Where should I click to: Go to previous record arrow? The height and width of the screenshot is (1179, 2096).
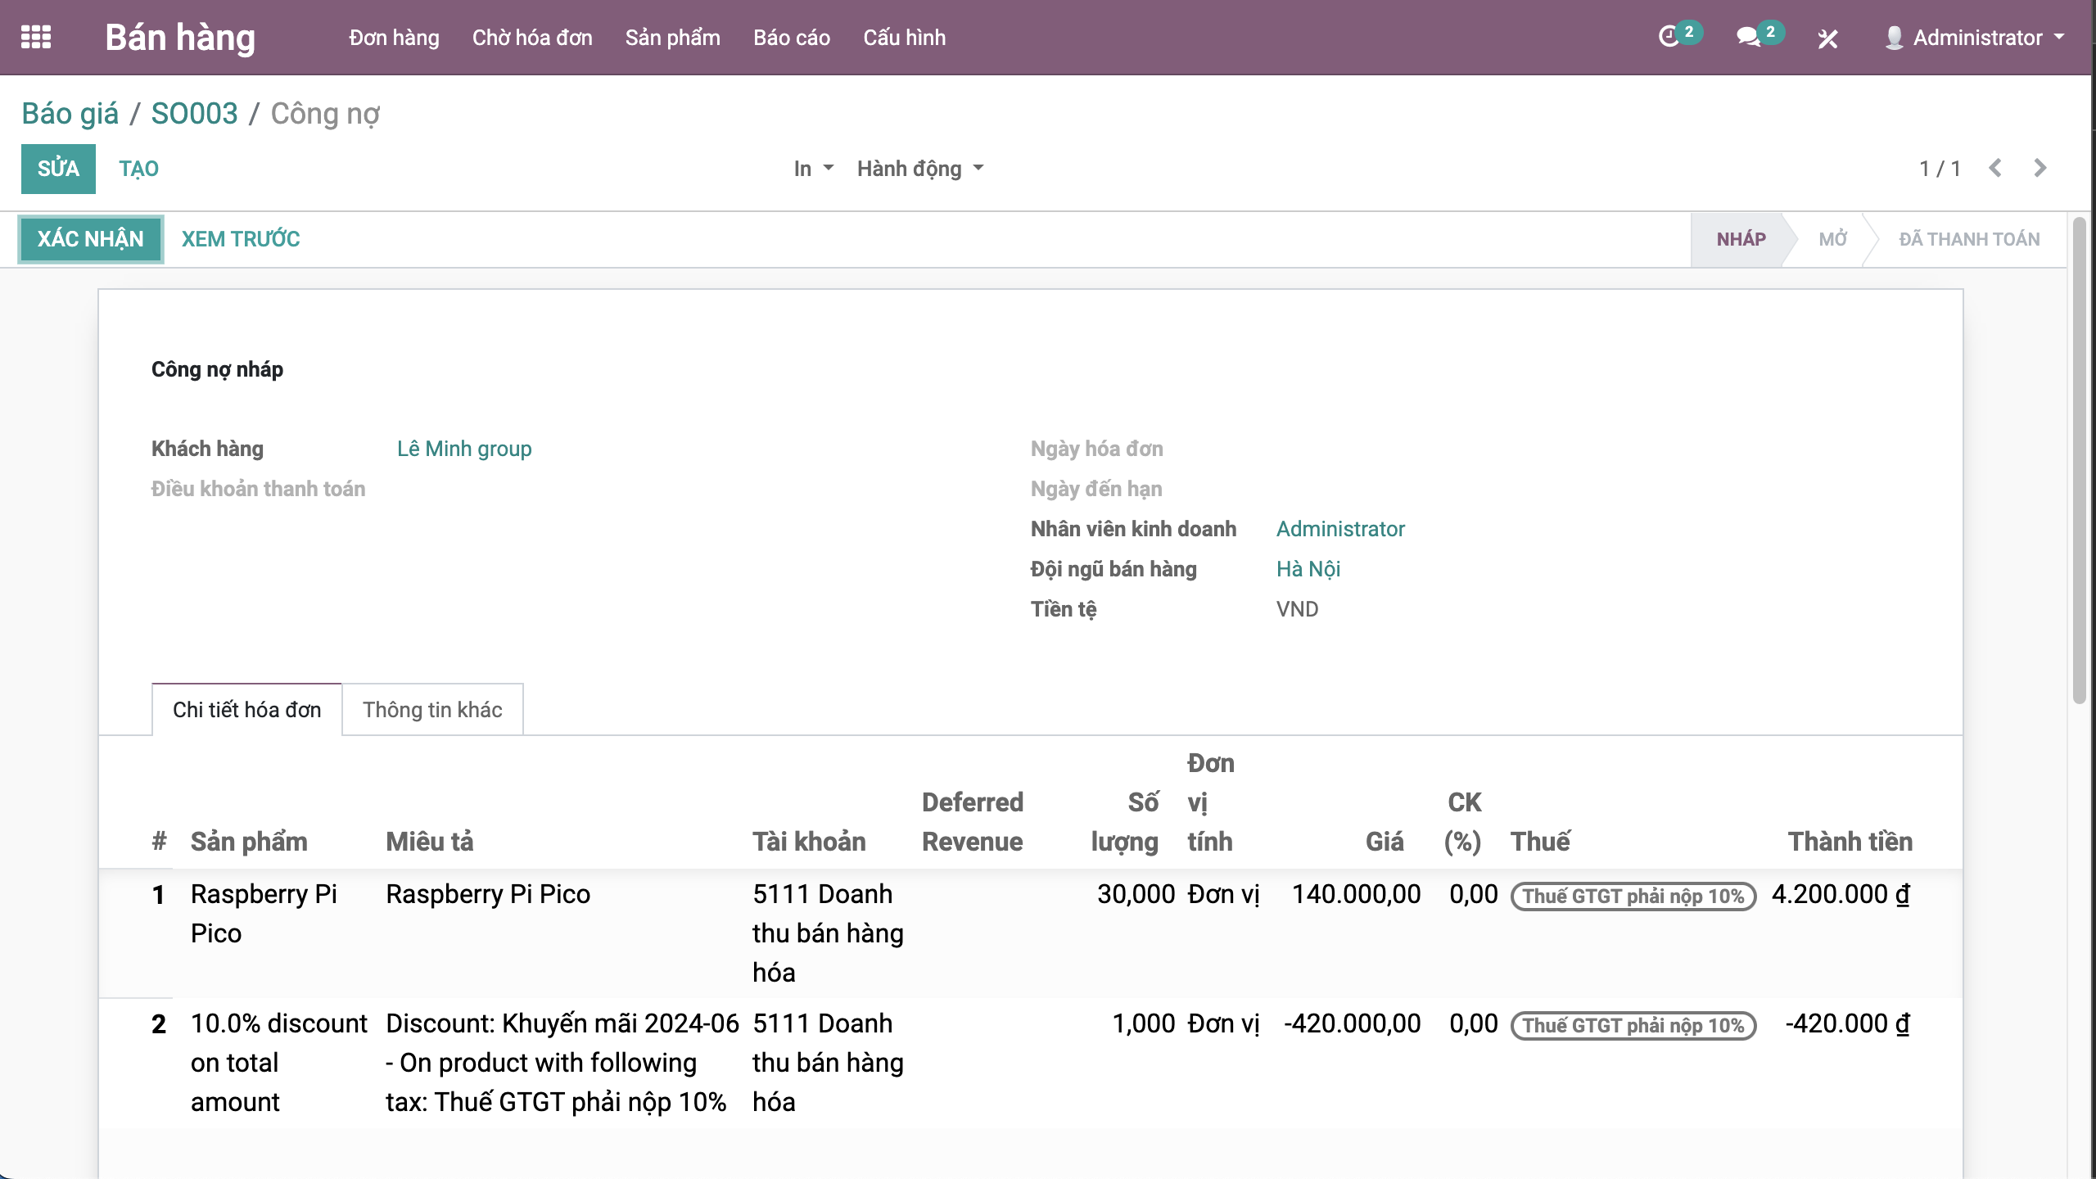(x=1995, y=169)
